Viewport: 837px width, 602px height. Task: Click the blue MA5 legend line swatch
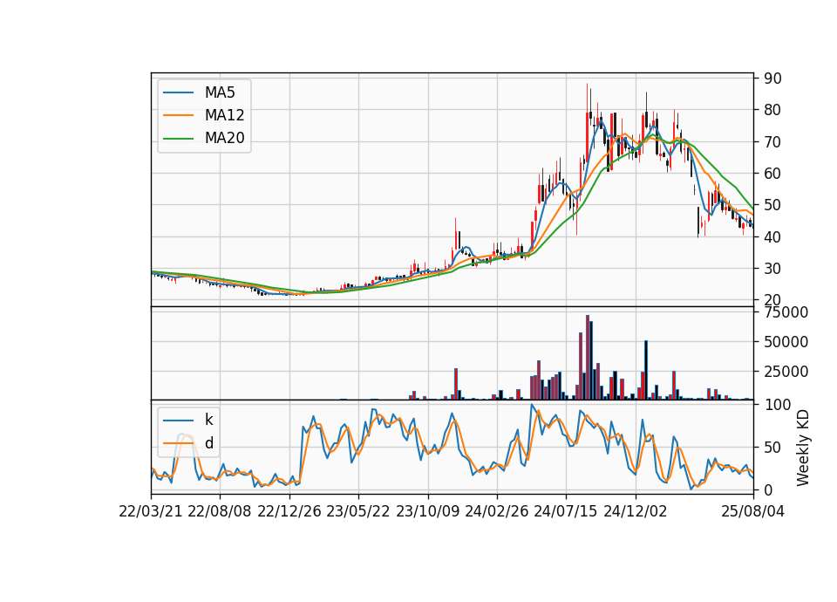coord(178,92)
